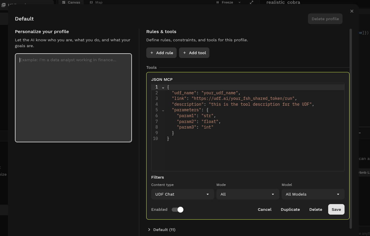Disable the Enabled toggle
370x236 pixels.
tap(177, 209)
